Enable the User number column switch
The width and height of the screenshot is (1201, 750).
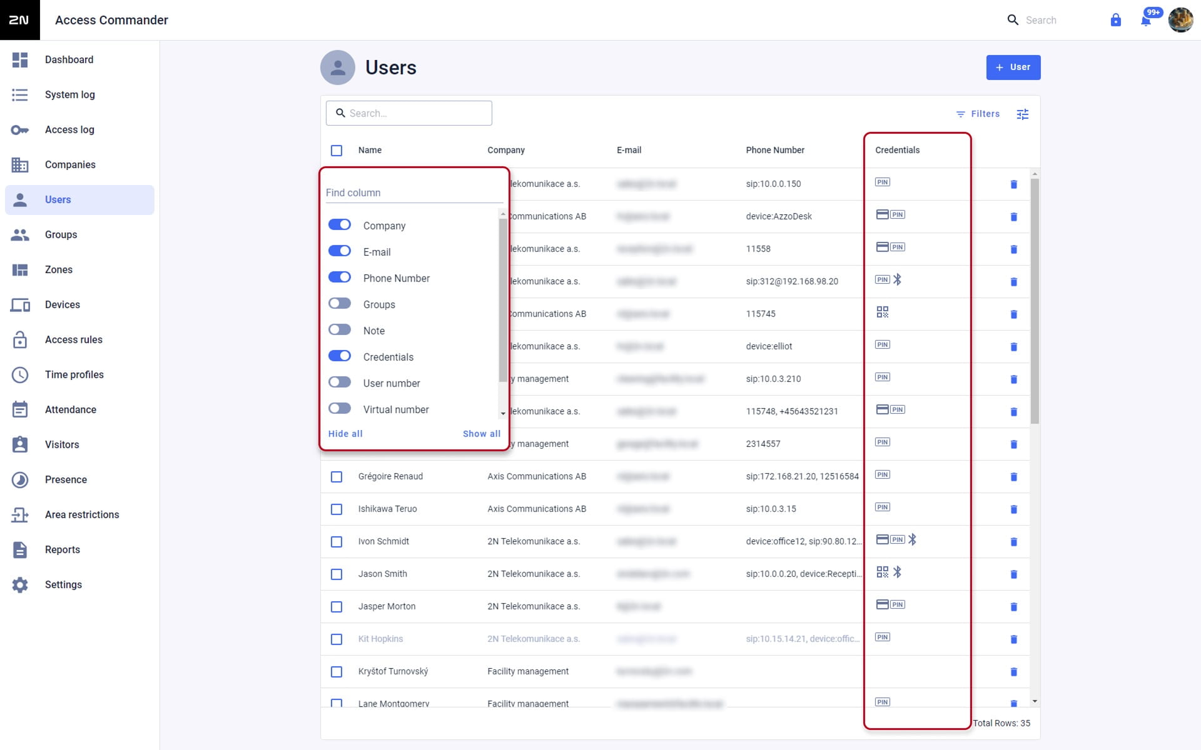click(340, 382)
